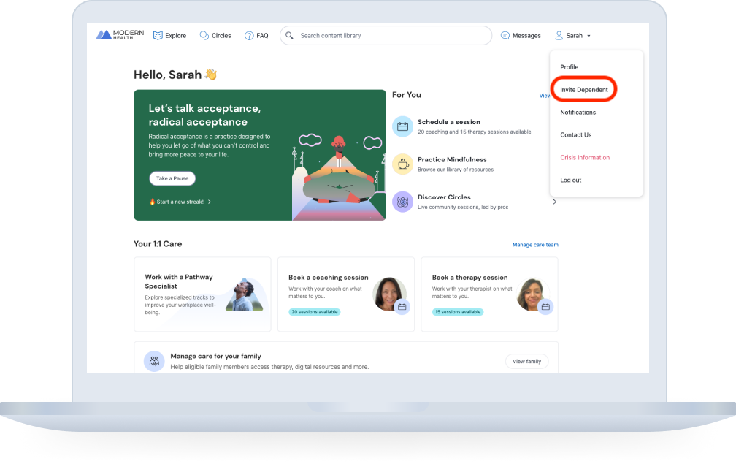Open Notifications from account menu

[578, 113]
